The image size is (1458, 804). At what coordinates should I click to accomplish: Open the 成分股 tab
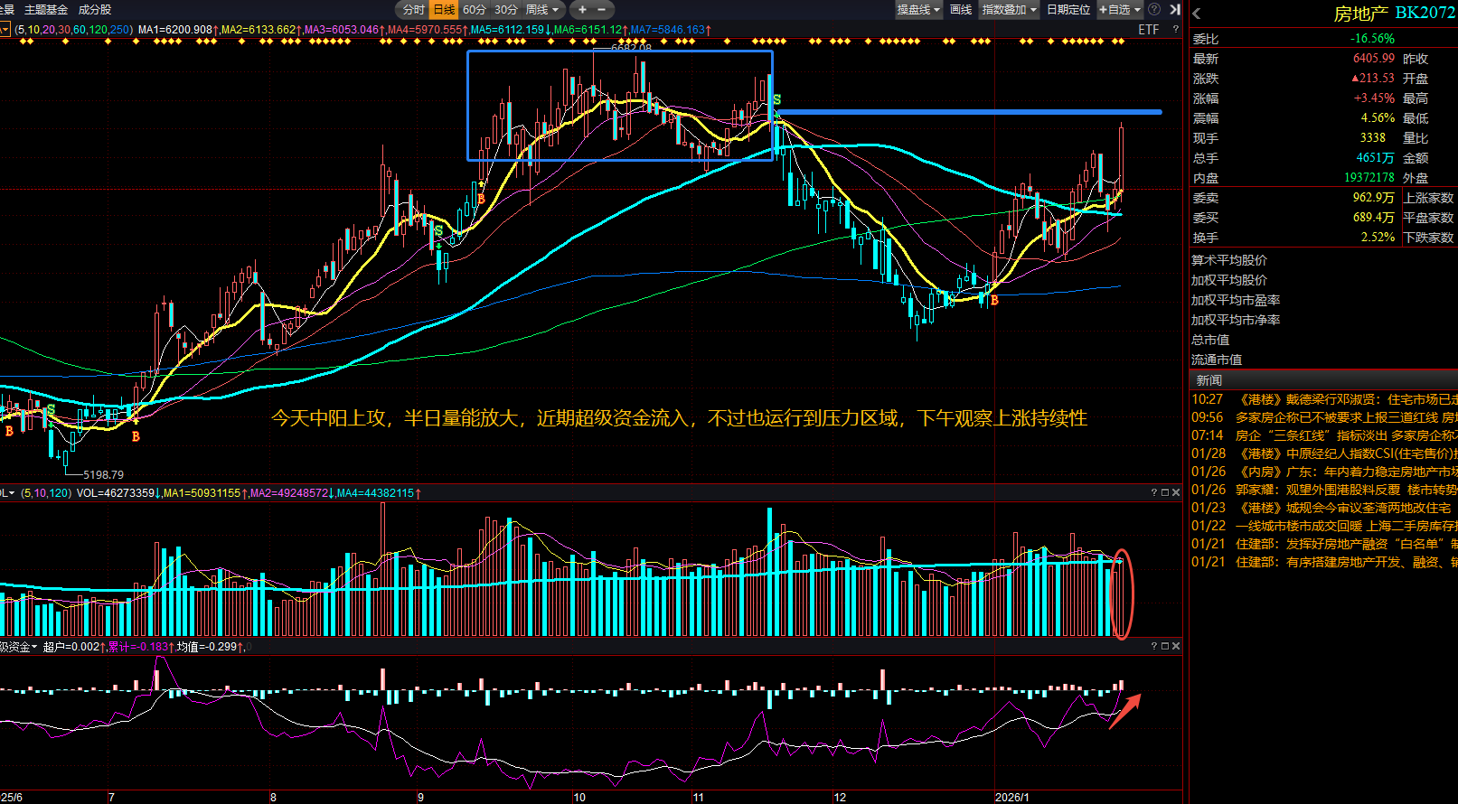click(x=95, y=10)
